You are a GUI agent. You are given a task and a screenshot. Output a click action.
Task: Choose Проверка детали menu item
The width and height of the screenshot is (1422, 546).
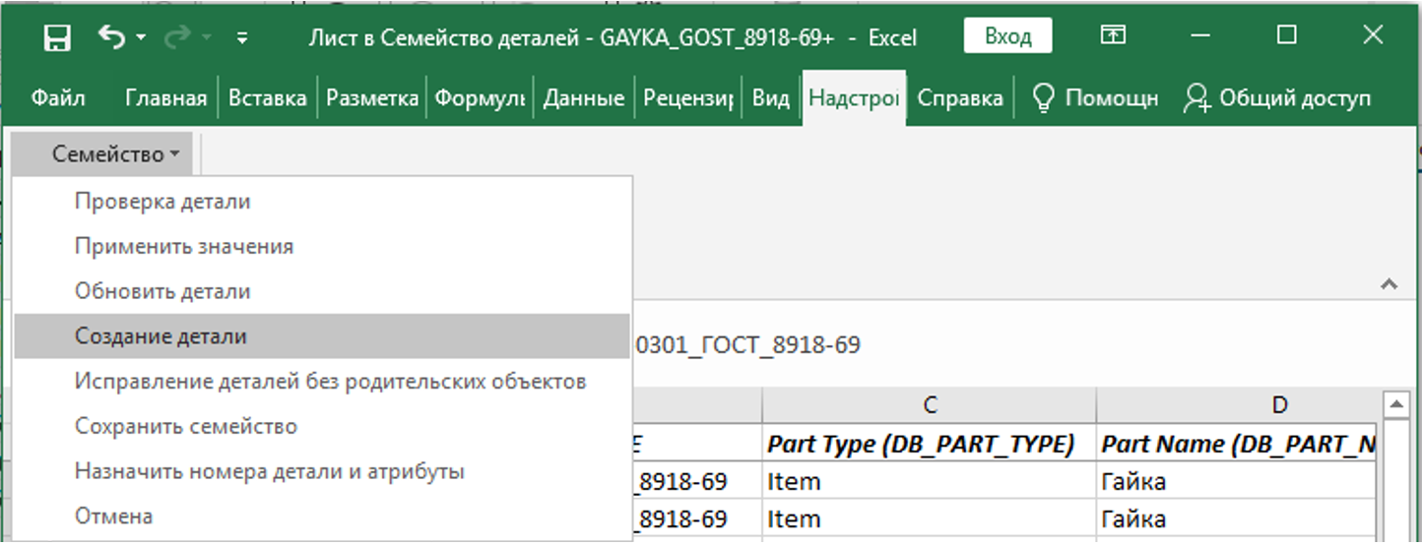(x=322, y=202)
